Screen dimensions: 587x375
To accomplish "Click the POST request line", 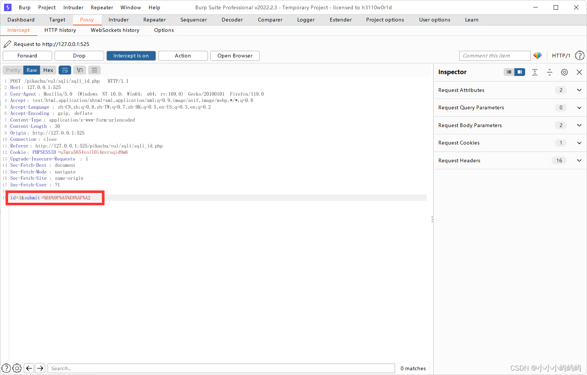I will [69, 81].
